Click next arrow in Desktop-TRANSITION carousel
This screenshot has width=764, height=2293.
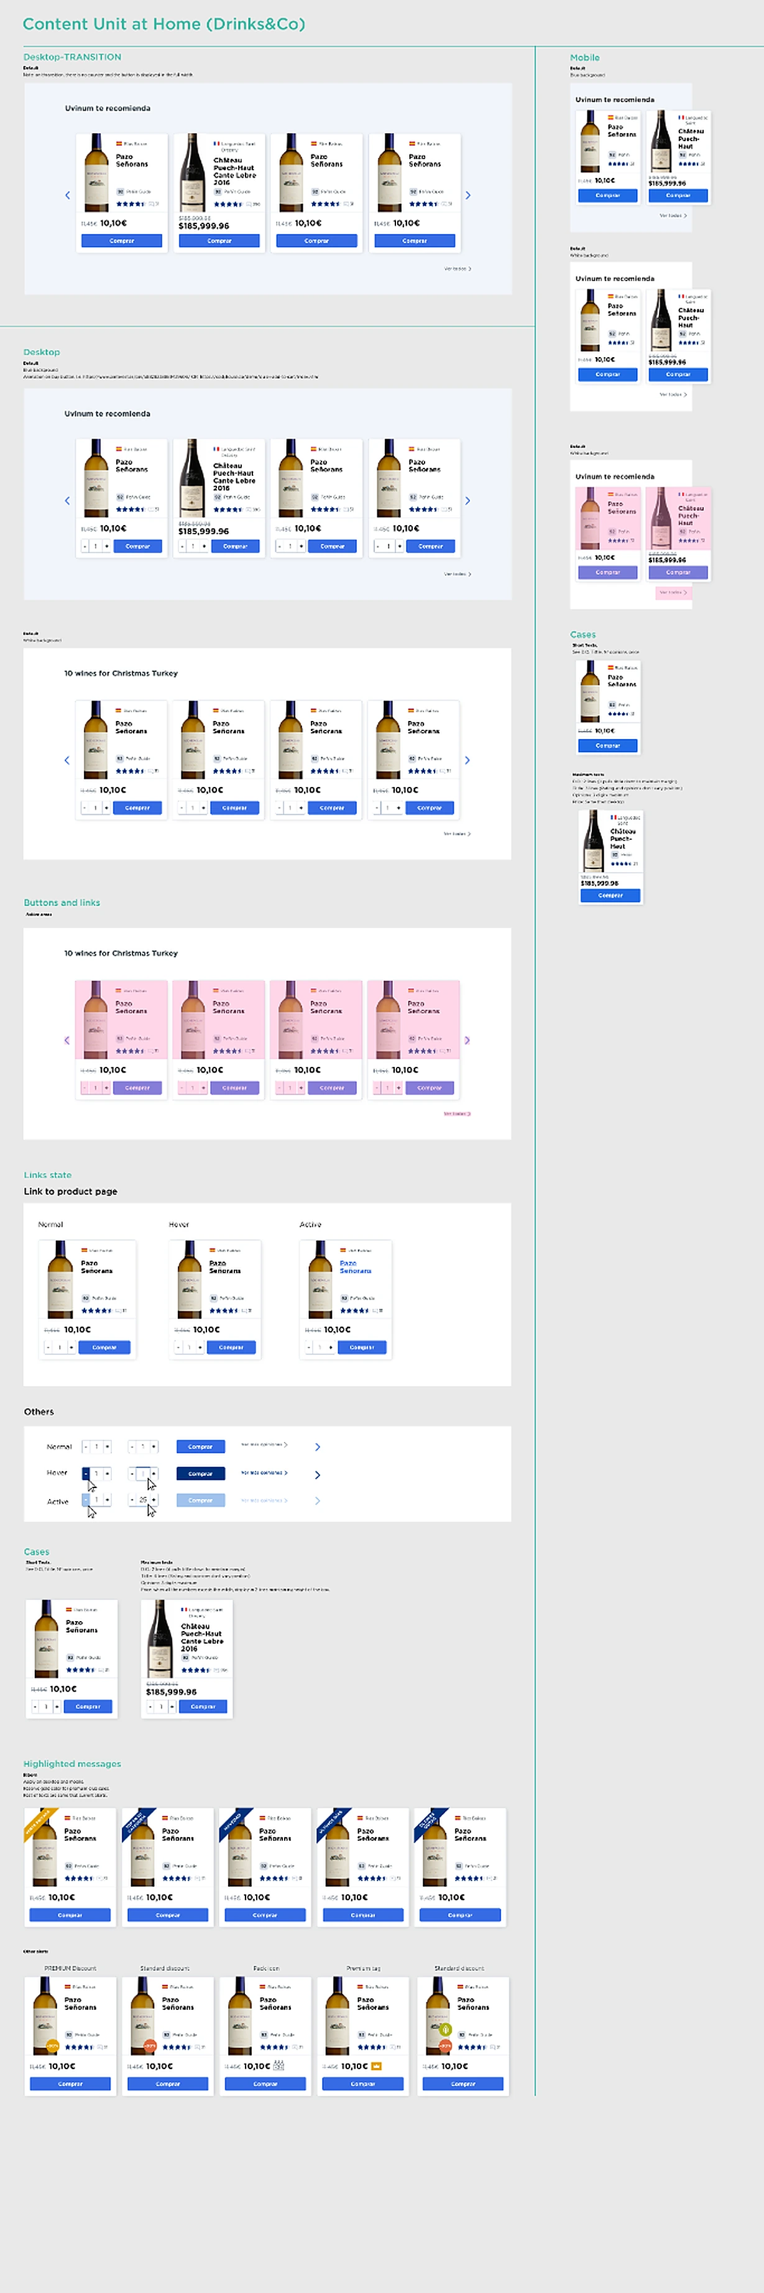tap(468, 195)
